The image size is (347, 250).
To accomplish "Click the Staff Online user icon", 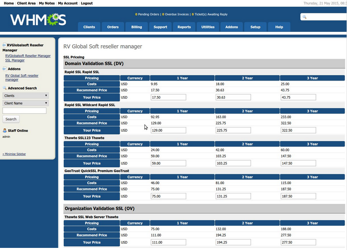I will tap(5, 130).
